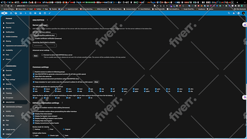The height and width of the screenshot is (139, 247).
Task: Toggle Use ONLYOFFICE to generate document preview
Action: [x=33, y=74]
